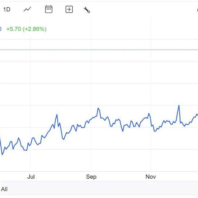Click the plus-in-square add icon

(x=69, y=10)
